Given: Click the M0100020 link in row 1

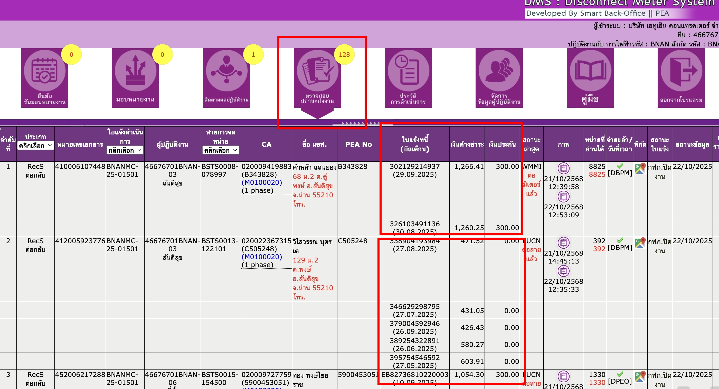Looking at the screenshot, I should coord(262,182).
